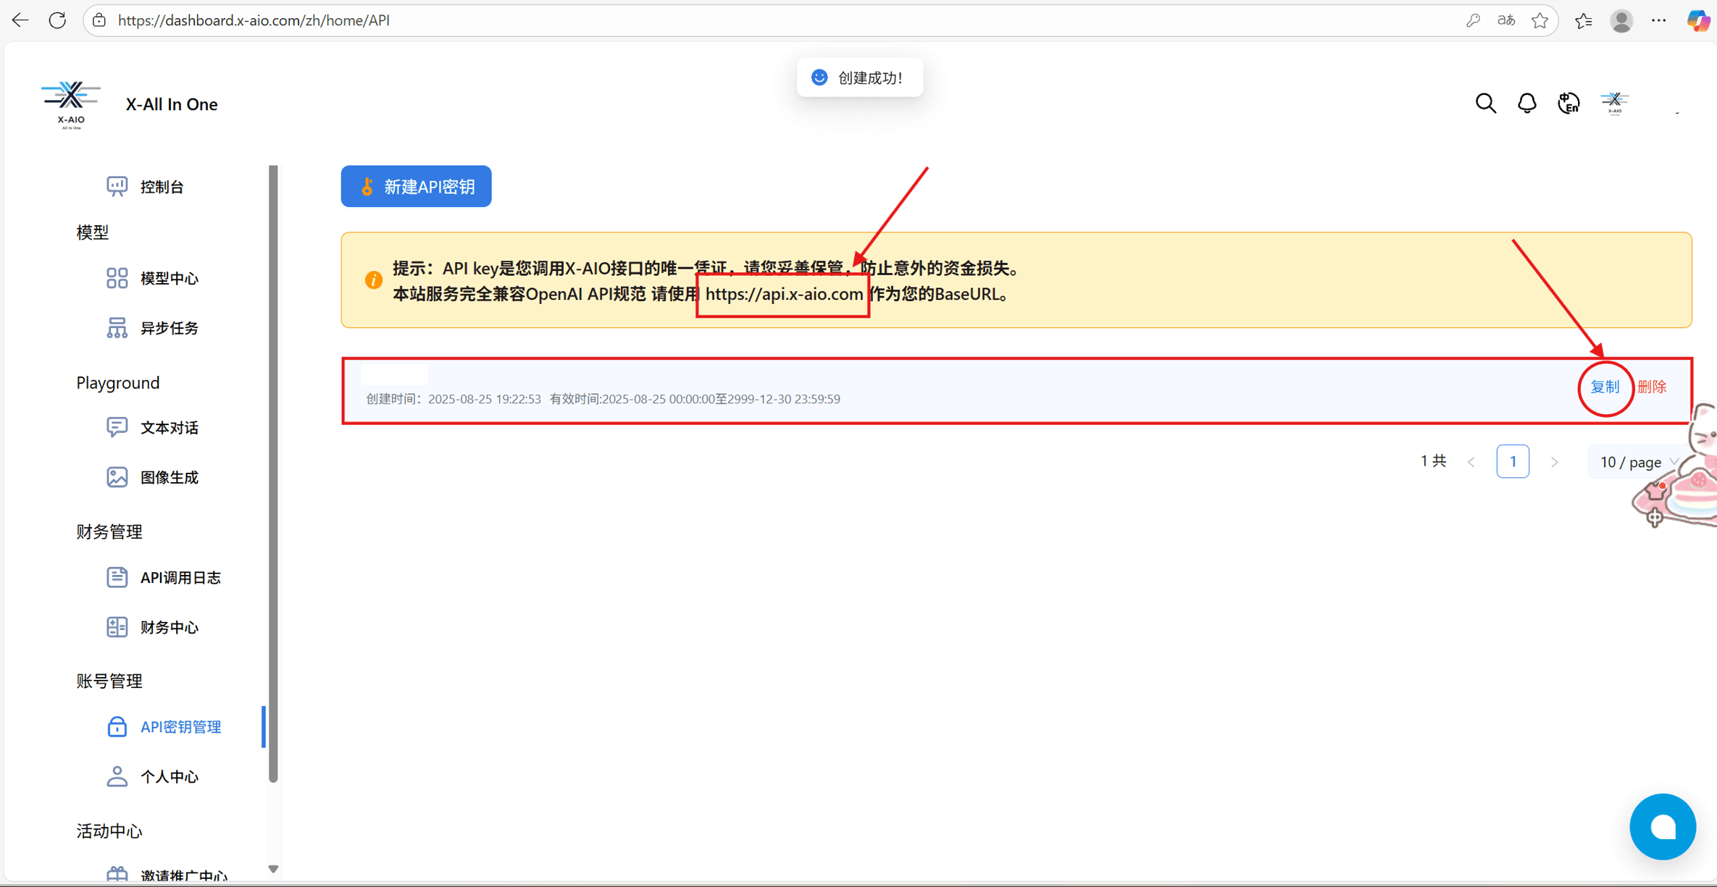The height and width of the screenshot is (887, 1717).
Task: Open the blue chat support bubble
Action: pos(1662,826)
